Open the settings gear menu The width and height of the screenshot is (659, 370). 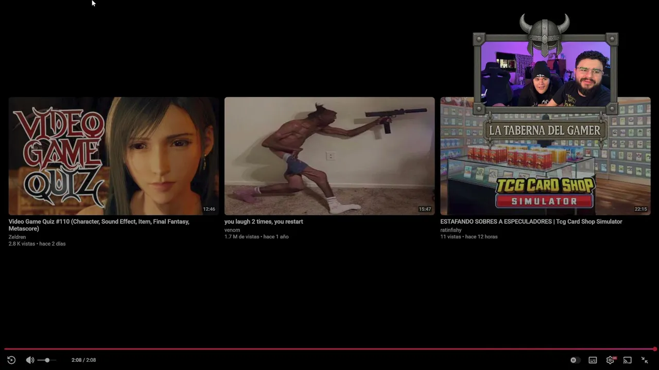pos(611,360)
